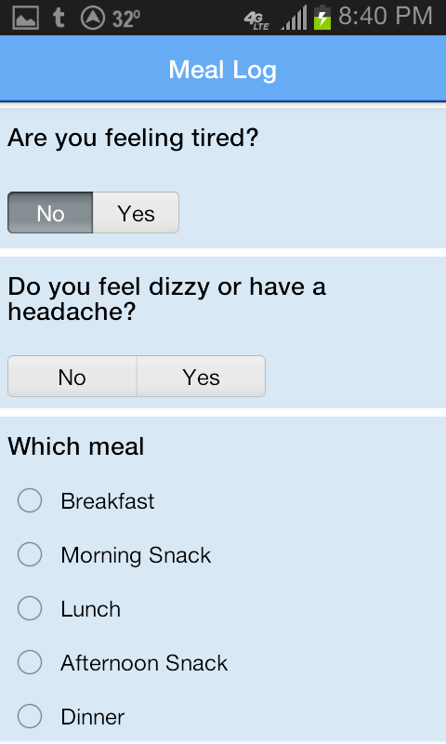Tap the 'Which meal' section heading
Screen dimensions: 446x744
coord(76,446)
